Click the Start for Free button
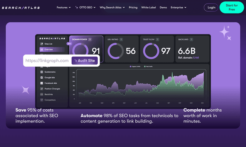This screenshot has height=147, width=246. coord(232,7)
